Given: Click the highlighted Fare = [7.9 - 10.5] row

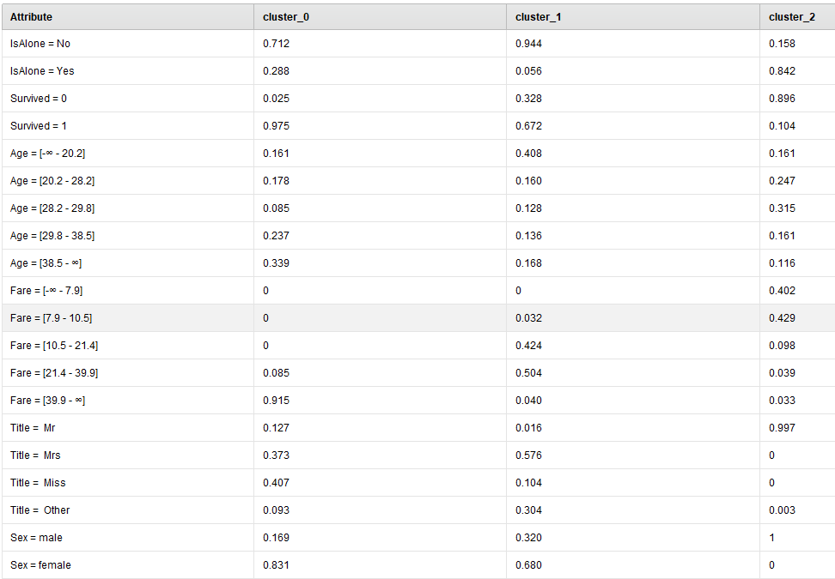Looking at the screenshot, I should pos(418,318).
